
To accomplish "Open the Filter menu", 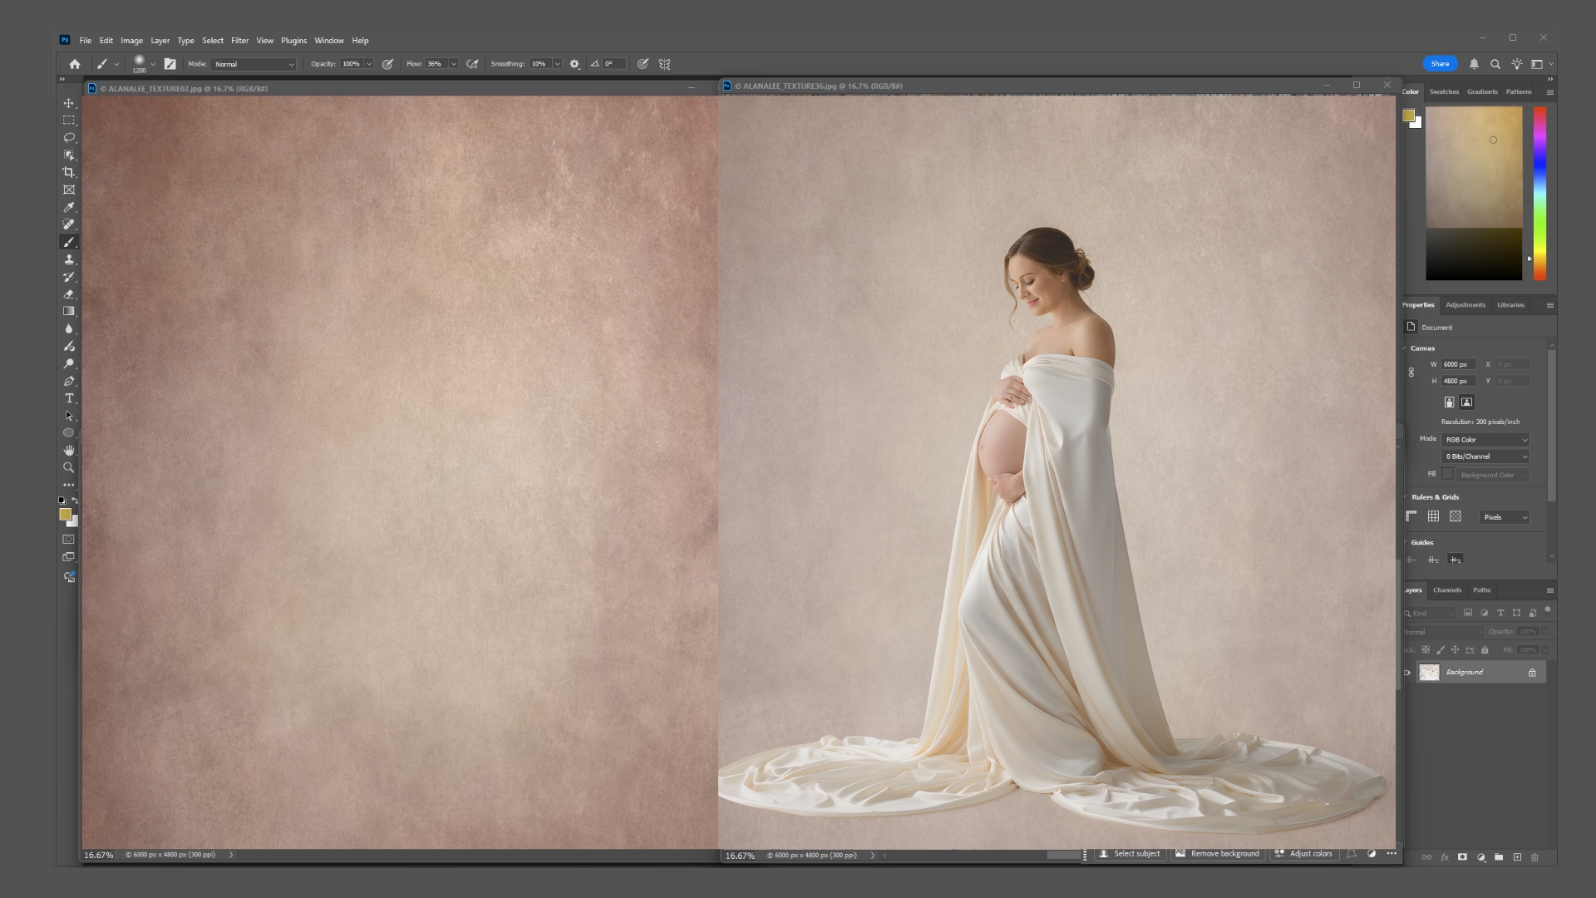I will click(x=240, y=40).
